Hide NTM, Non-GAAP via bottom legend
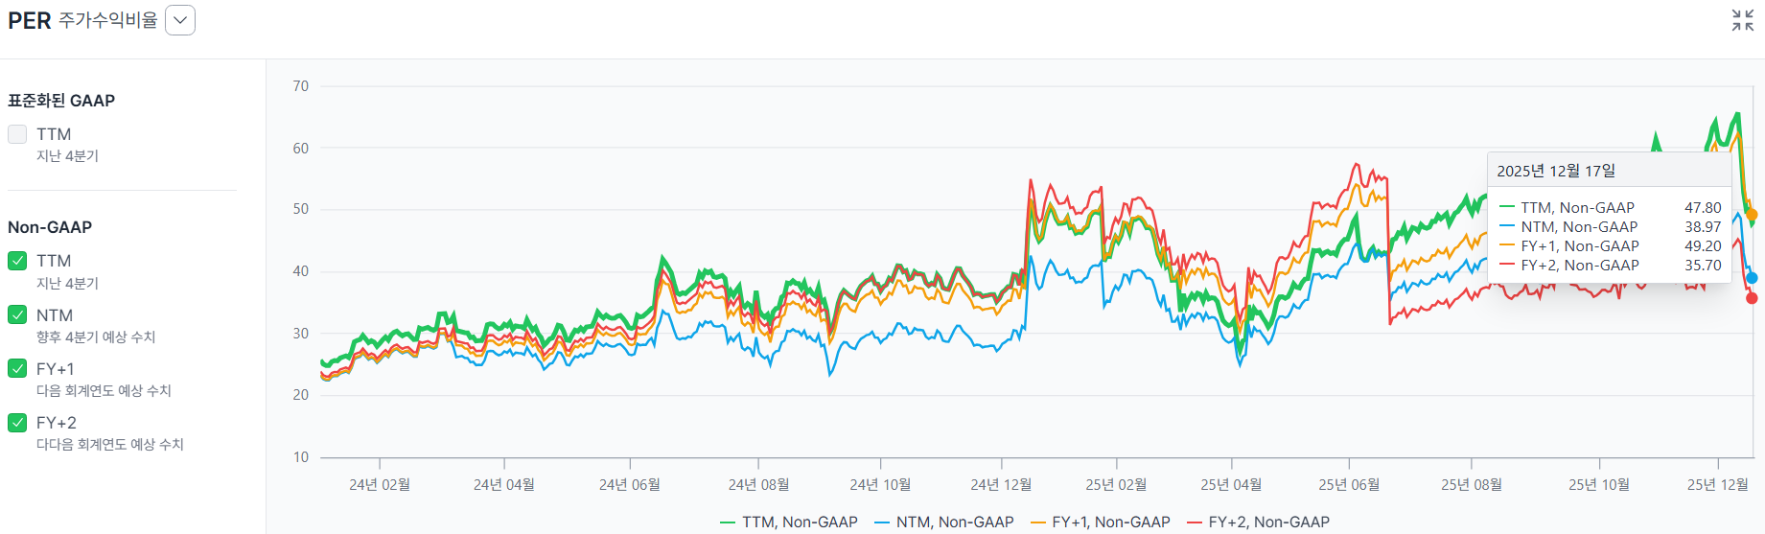This screenshot has height=534, width=1765. [944, 522]
